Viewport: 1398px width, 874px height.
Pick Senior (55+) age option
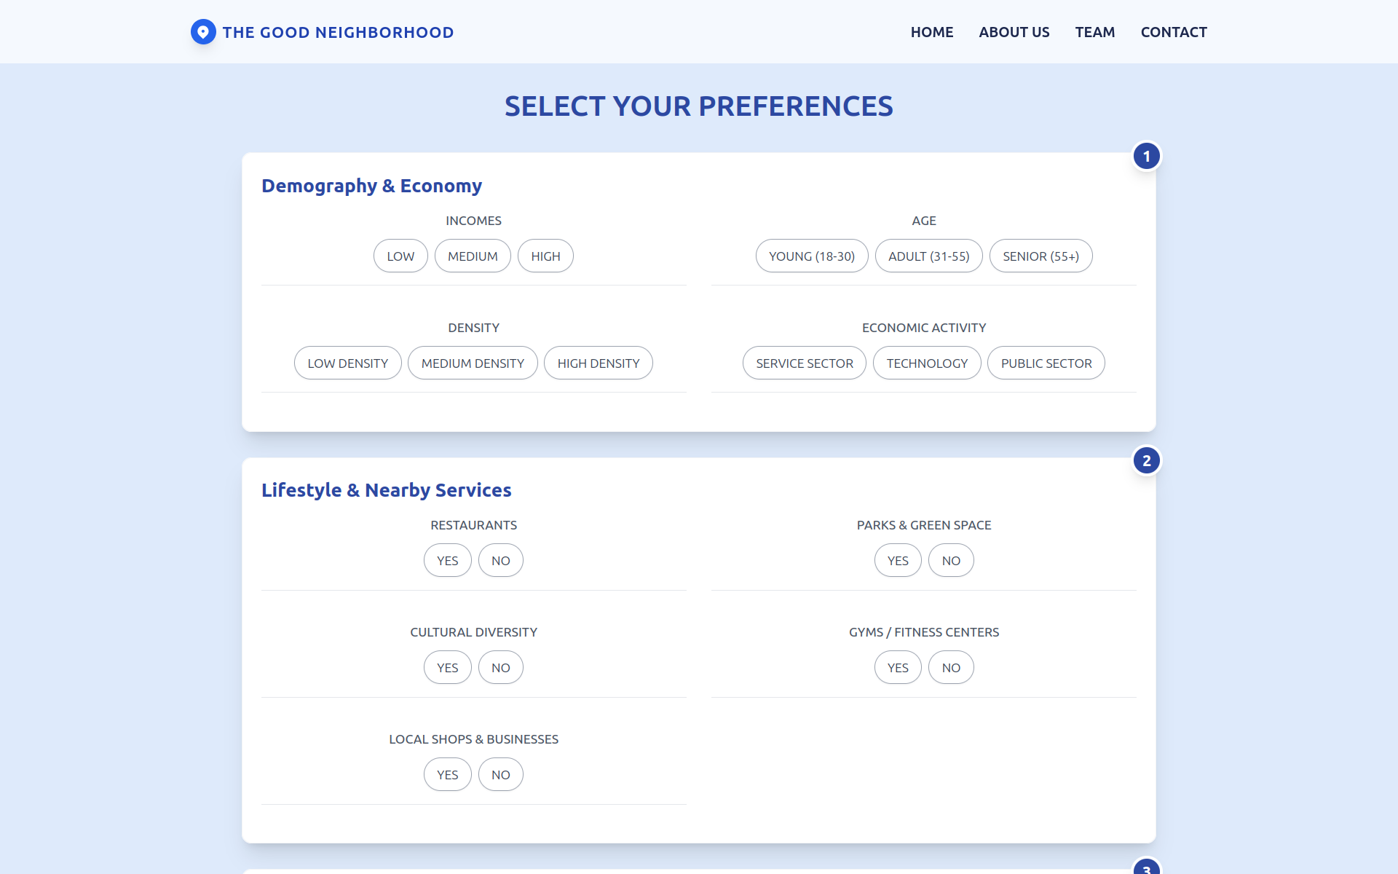point(1040,256)
